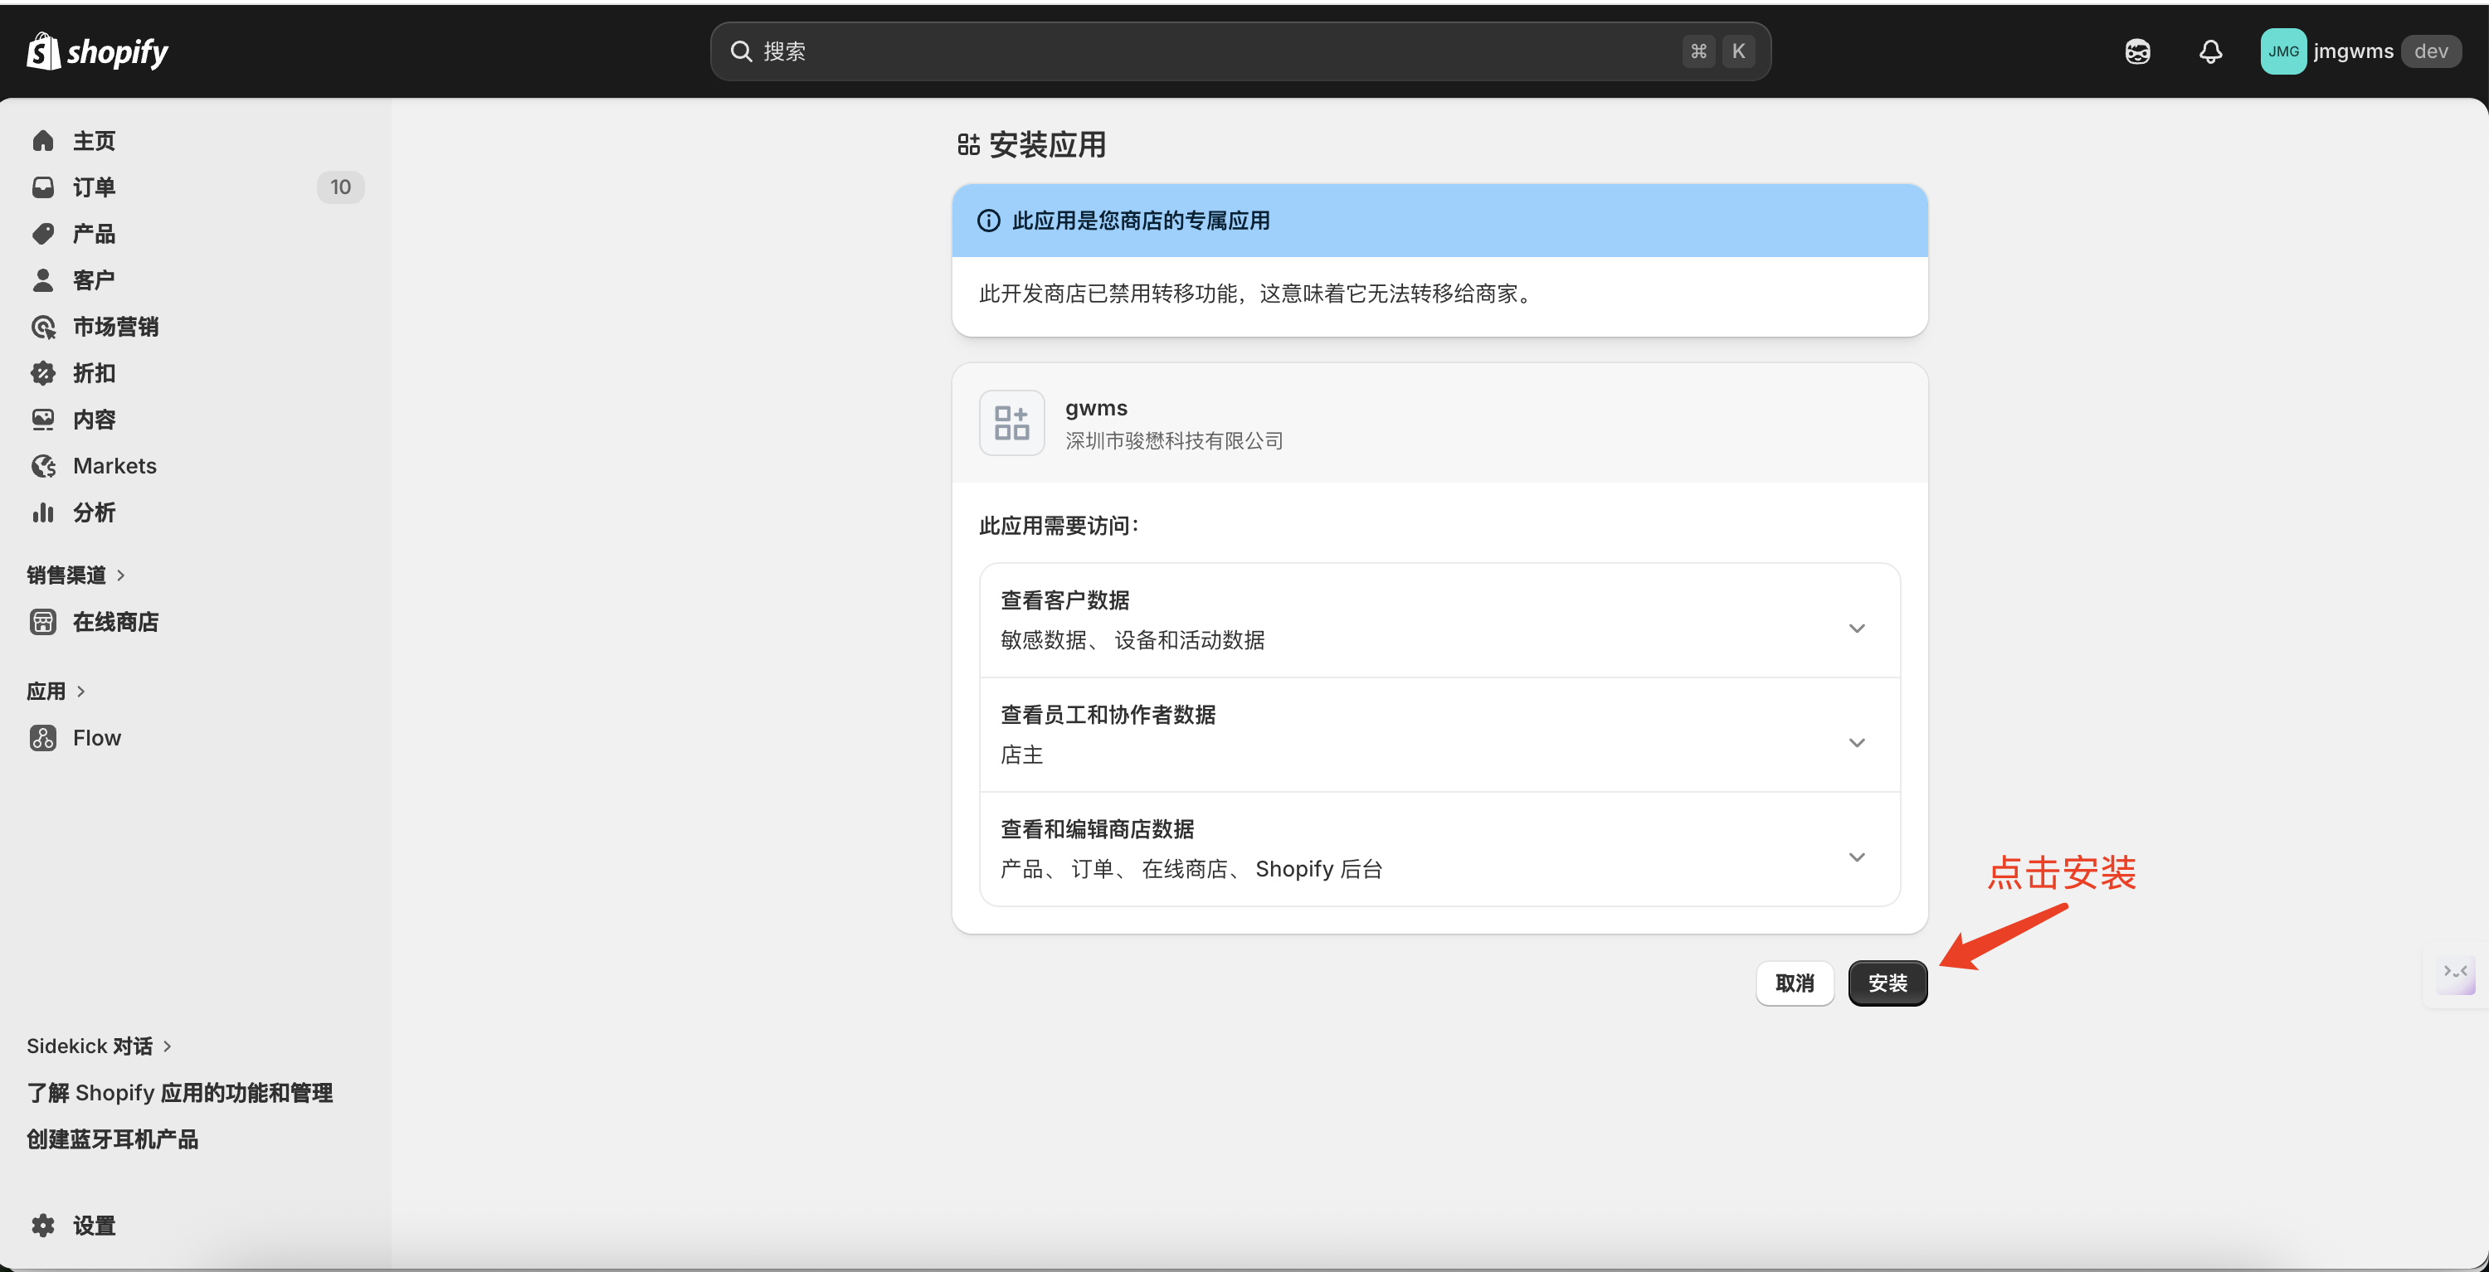Open the notifications bell

[2211, 51]
